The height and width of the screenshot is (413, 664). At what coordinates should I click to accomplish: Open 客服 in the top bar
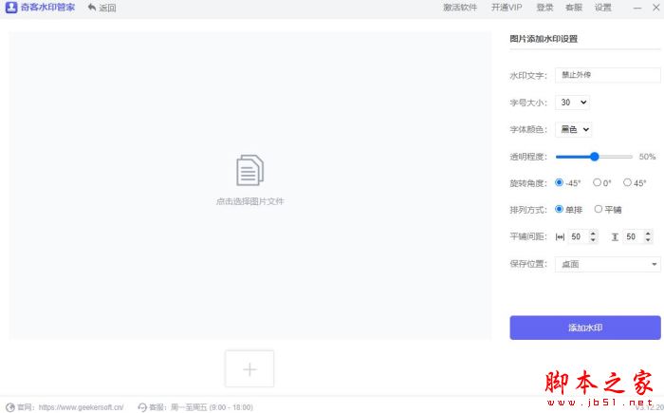click(x=574, y=8)
